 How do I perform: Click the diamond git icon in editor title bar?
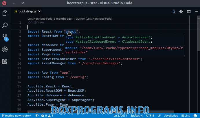(181, 12)
